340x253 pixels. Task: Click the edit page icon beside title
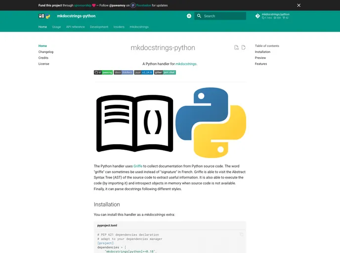[244, 47]
